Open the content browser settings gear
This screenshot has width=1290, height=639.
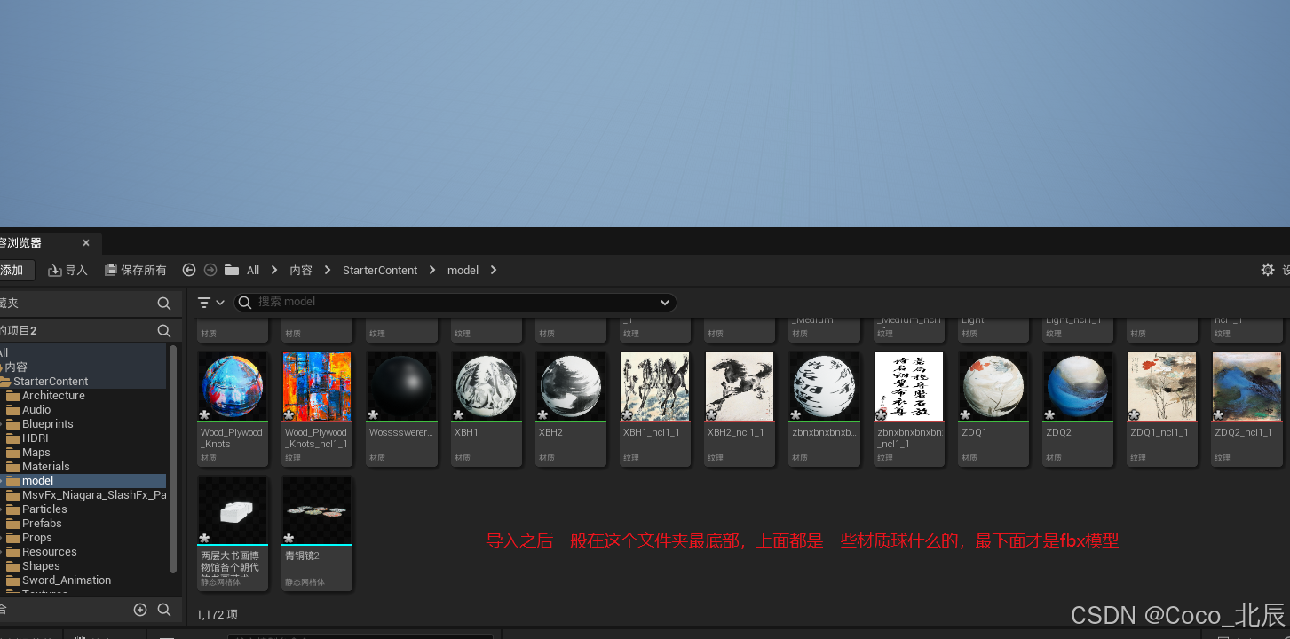pos(1268,270)
